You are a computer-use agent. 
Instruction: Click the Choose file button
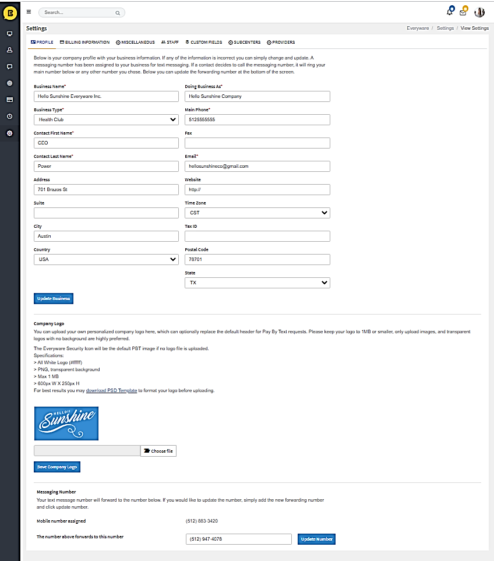pyautogui.click(x=158, y=451)
